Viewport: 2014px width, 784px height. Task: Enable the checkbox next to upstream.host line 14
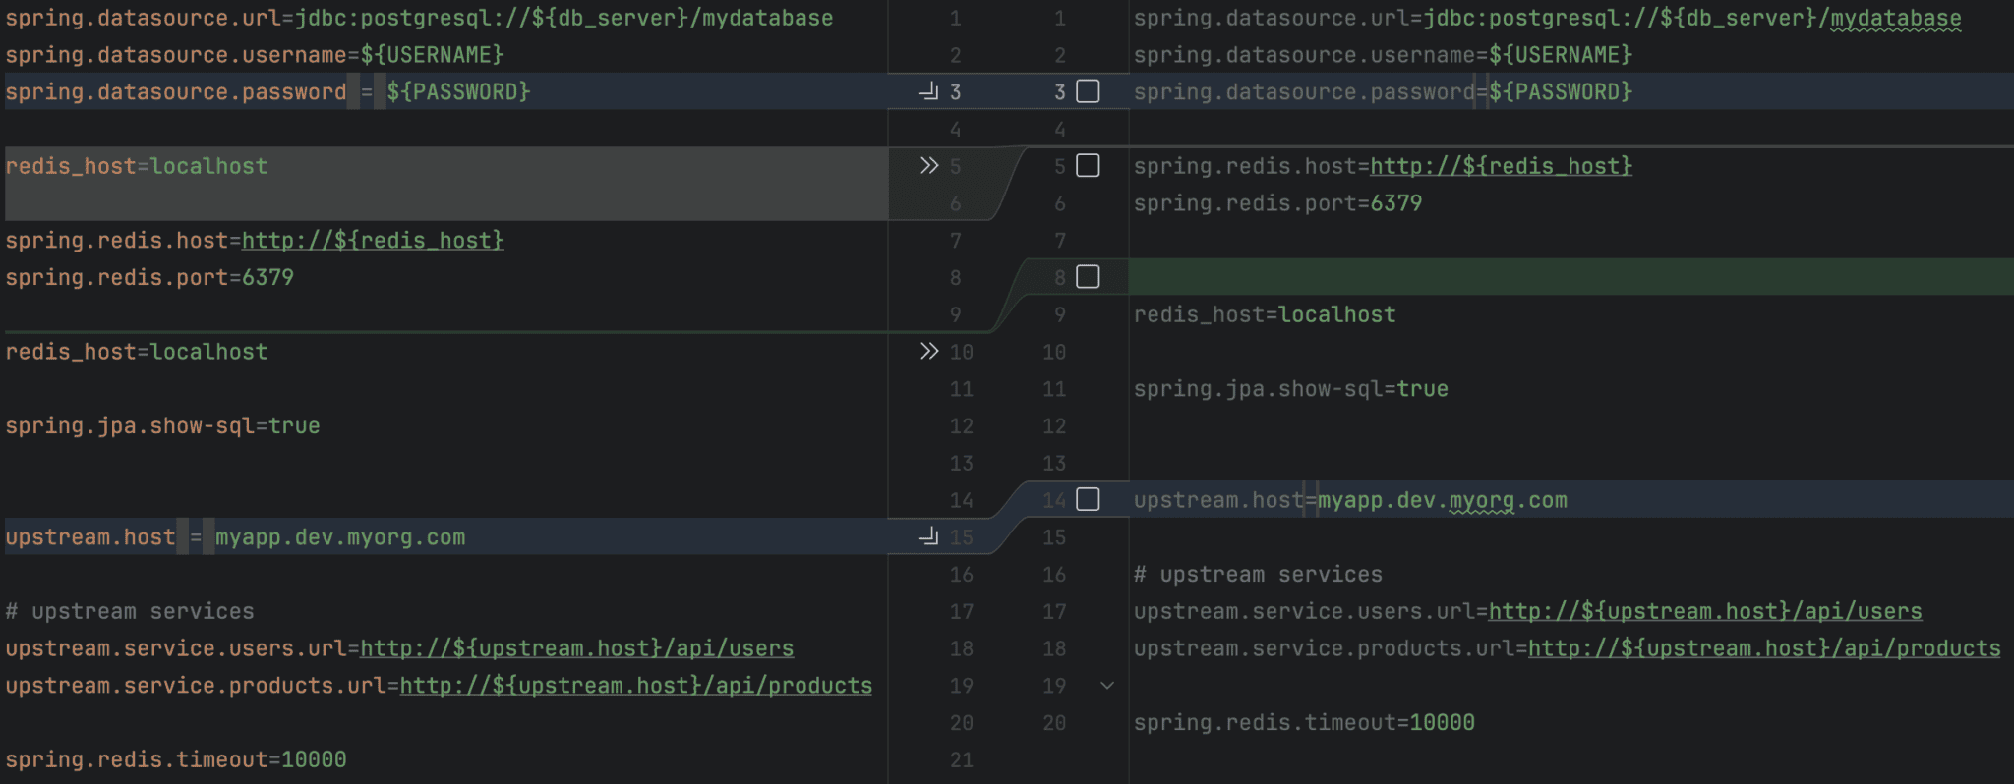click(x=1088, y=499)
